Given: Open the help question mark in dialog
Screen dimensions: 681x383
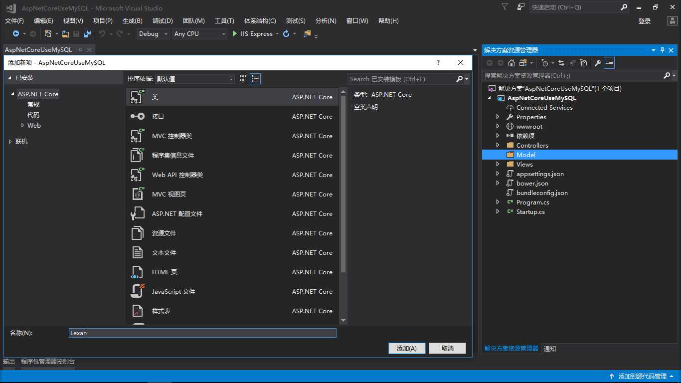Looking at the screenshot, I should (x=438, y=62).
